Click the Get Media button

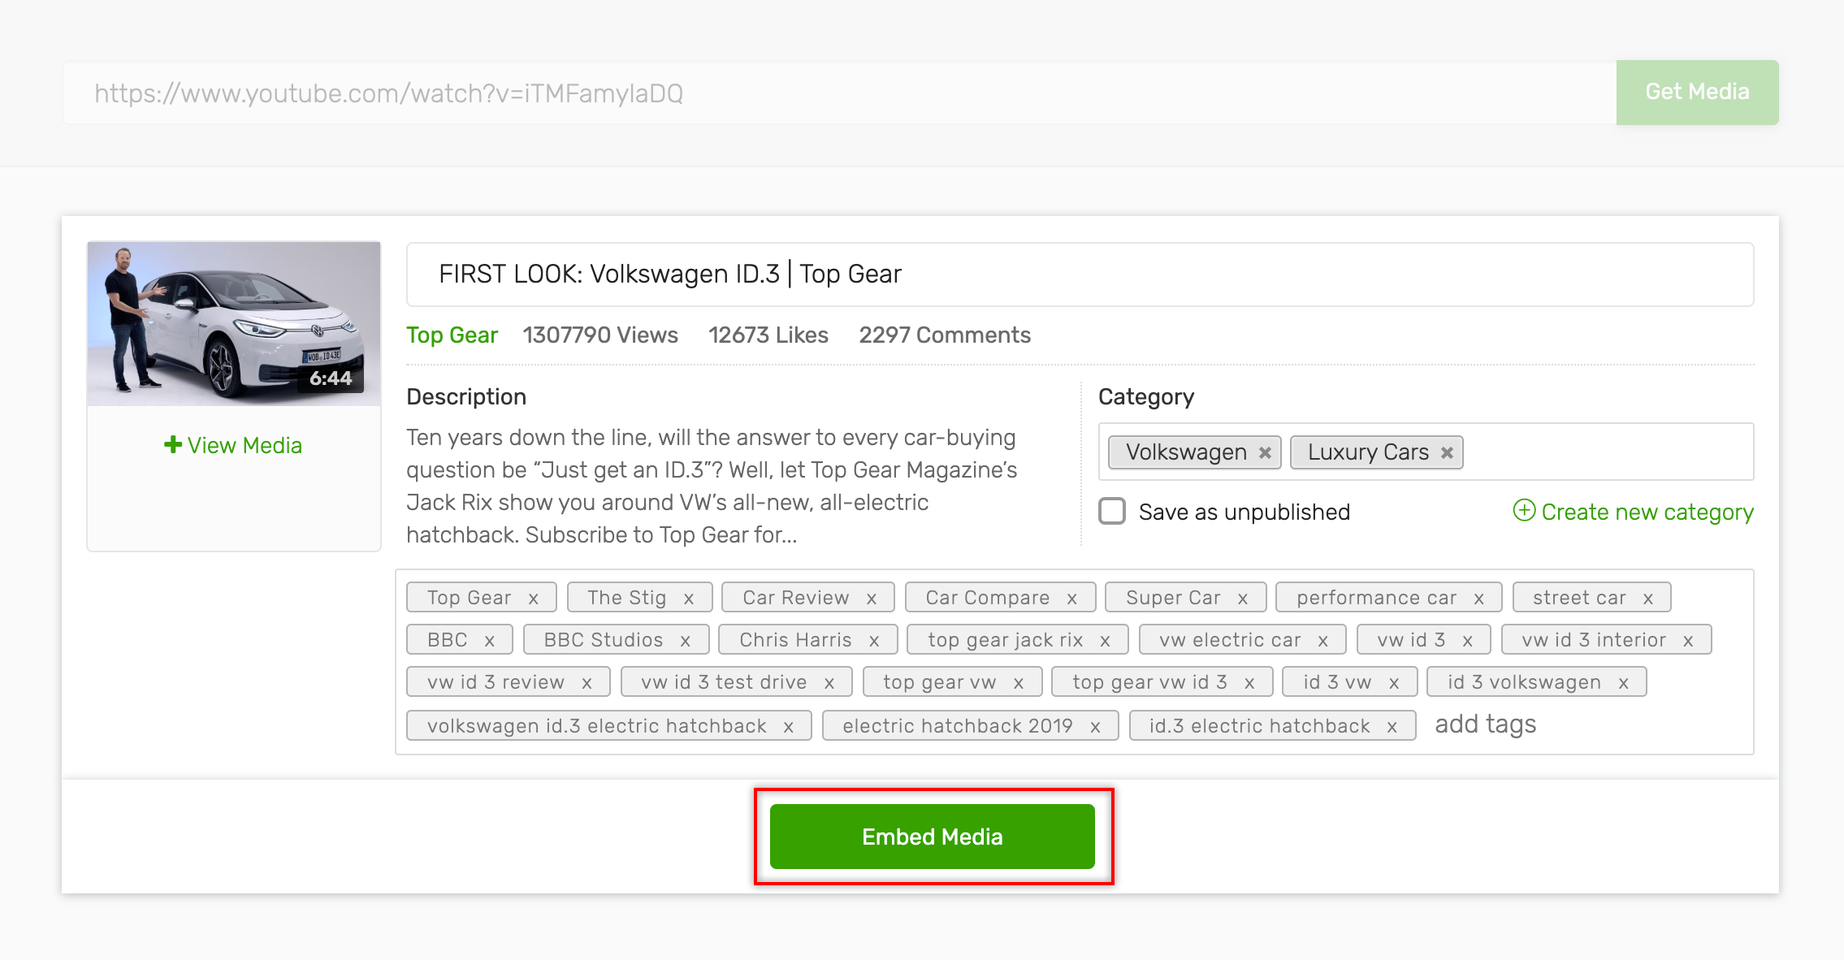click(x=1697, y=92)
